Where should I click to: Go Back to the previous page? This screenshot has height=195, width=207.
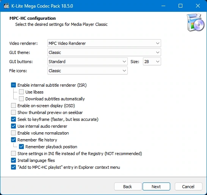(x=128, y=187)
